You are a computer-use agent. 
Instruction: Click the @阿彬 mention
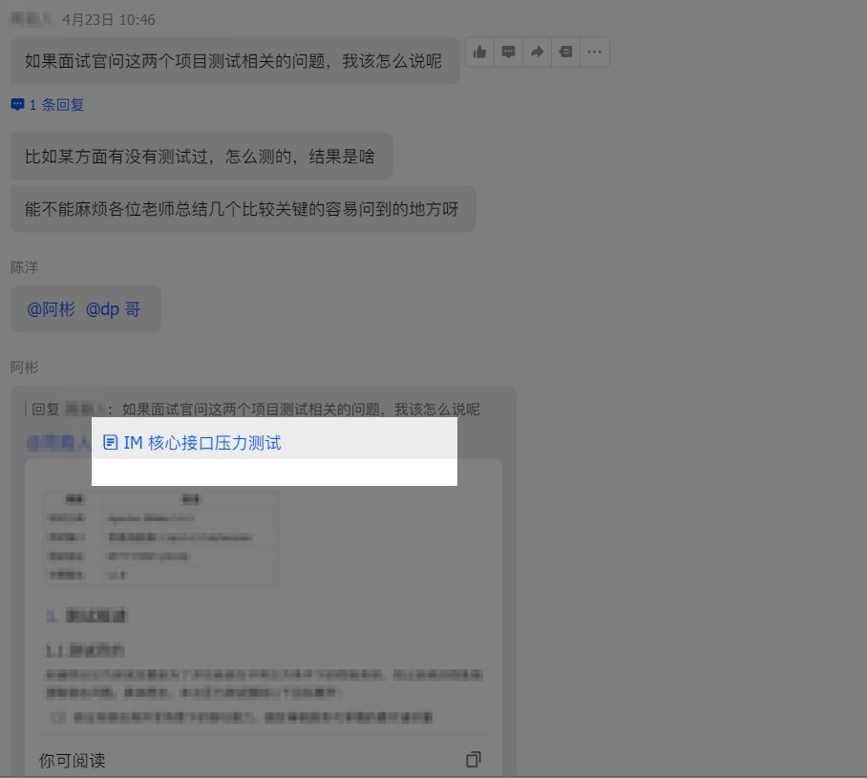pyautogui.click(x=51, y=309)
